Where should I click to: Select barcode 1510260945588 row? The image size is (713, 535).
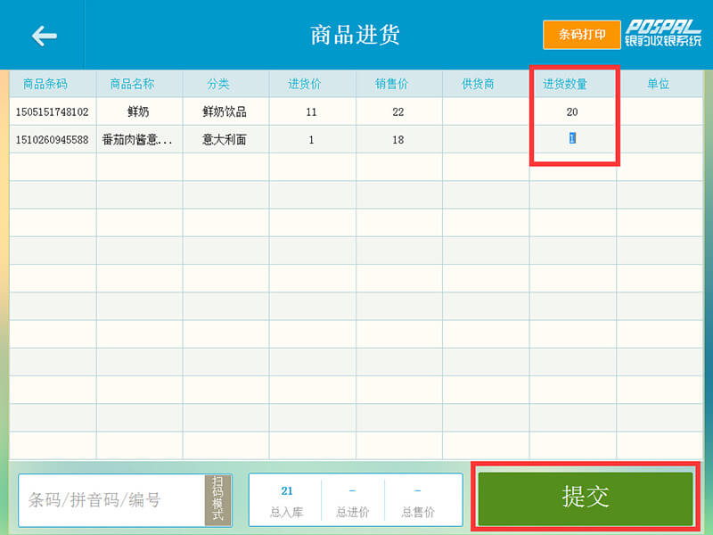53,140
